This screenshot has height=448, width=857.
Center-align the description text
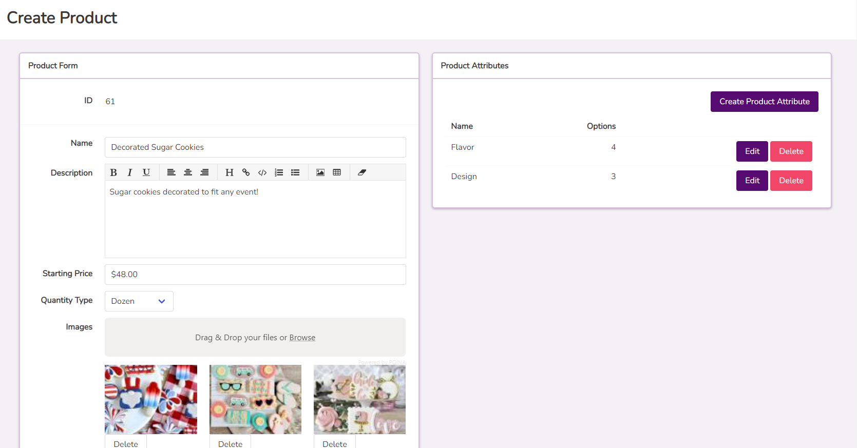click(x=188, y=172)
